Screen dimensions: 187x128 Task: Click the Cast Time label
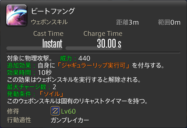coord(48,34)
